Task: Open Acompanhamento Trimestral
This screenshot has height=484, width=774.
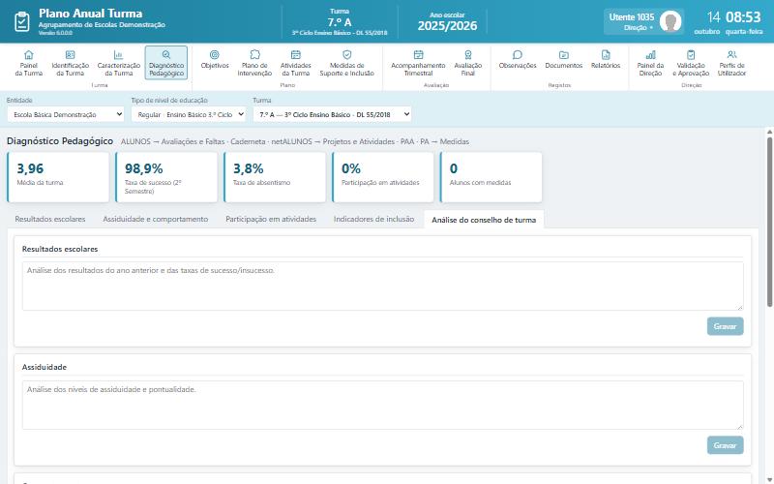Action: point(418,63)
